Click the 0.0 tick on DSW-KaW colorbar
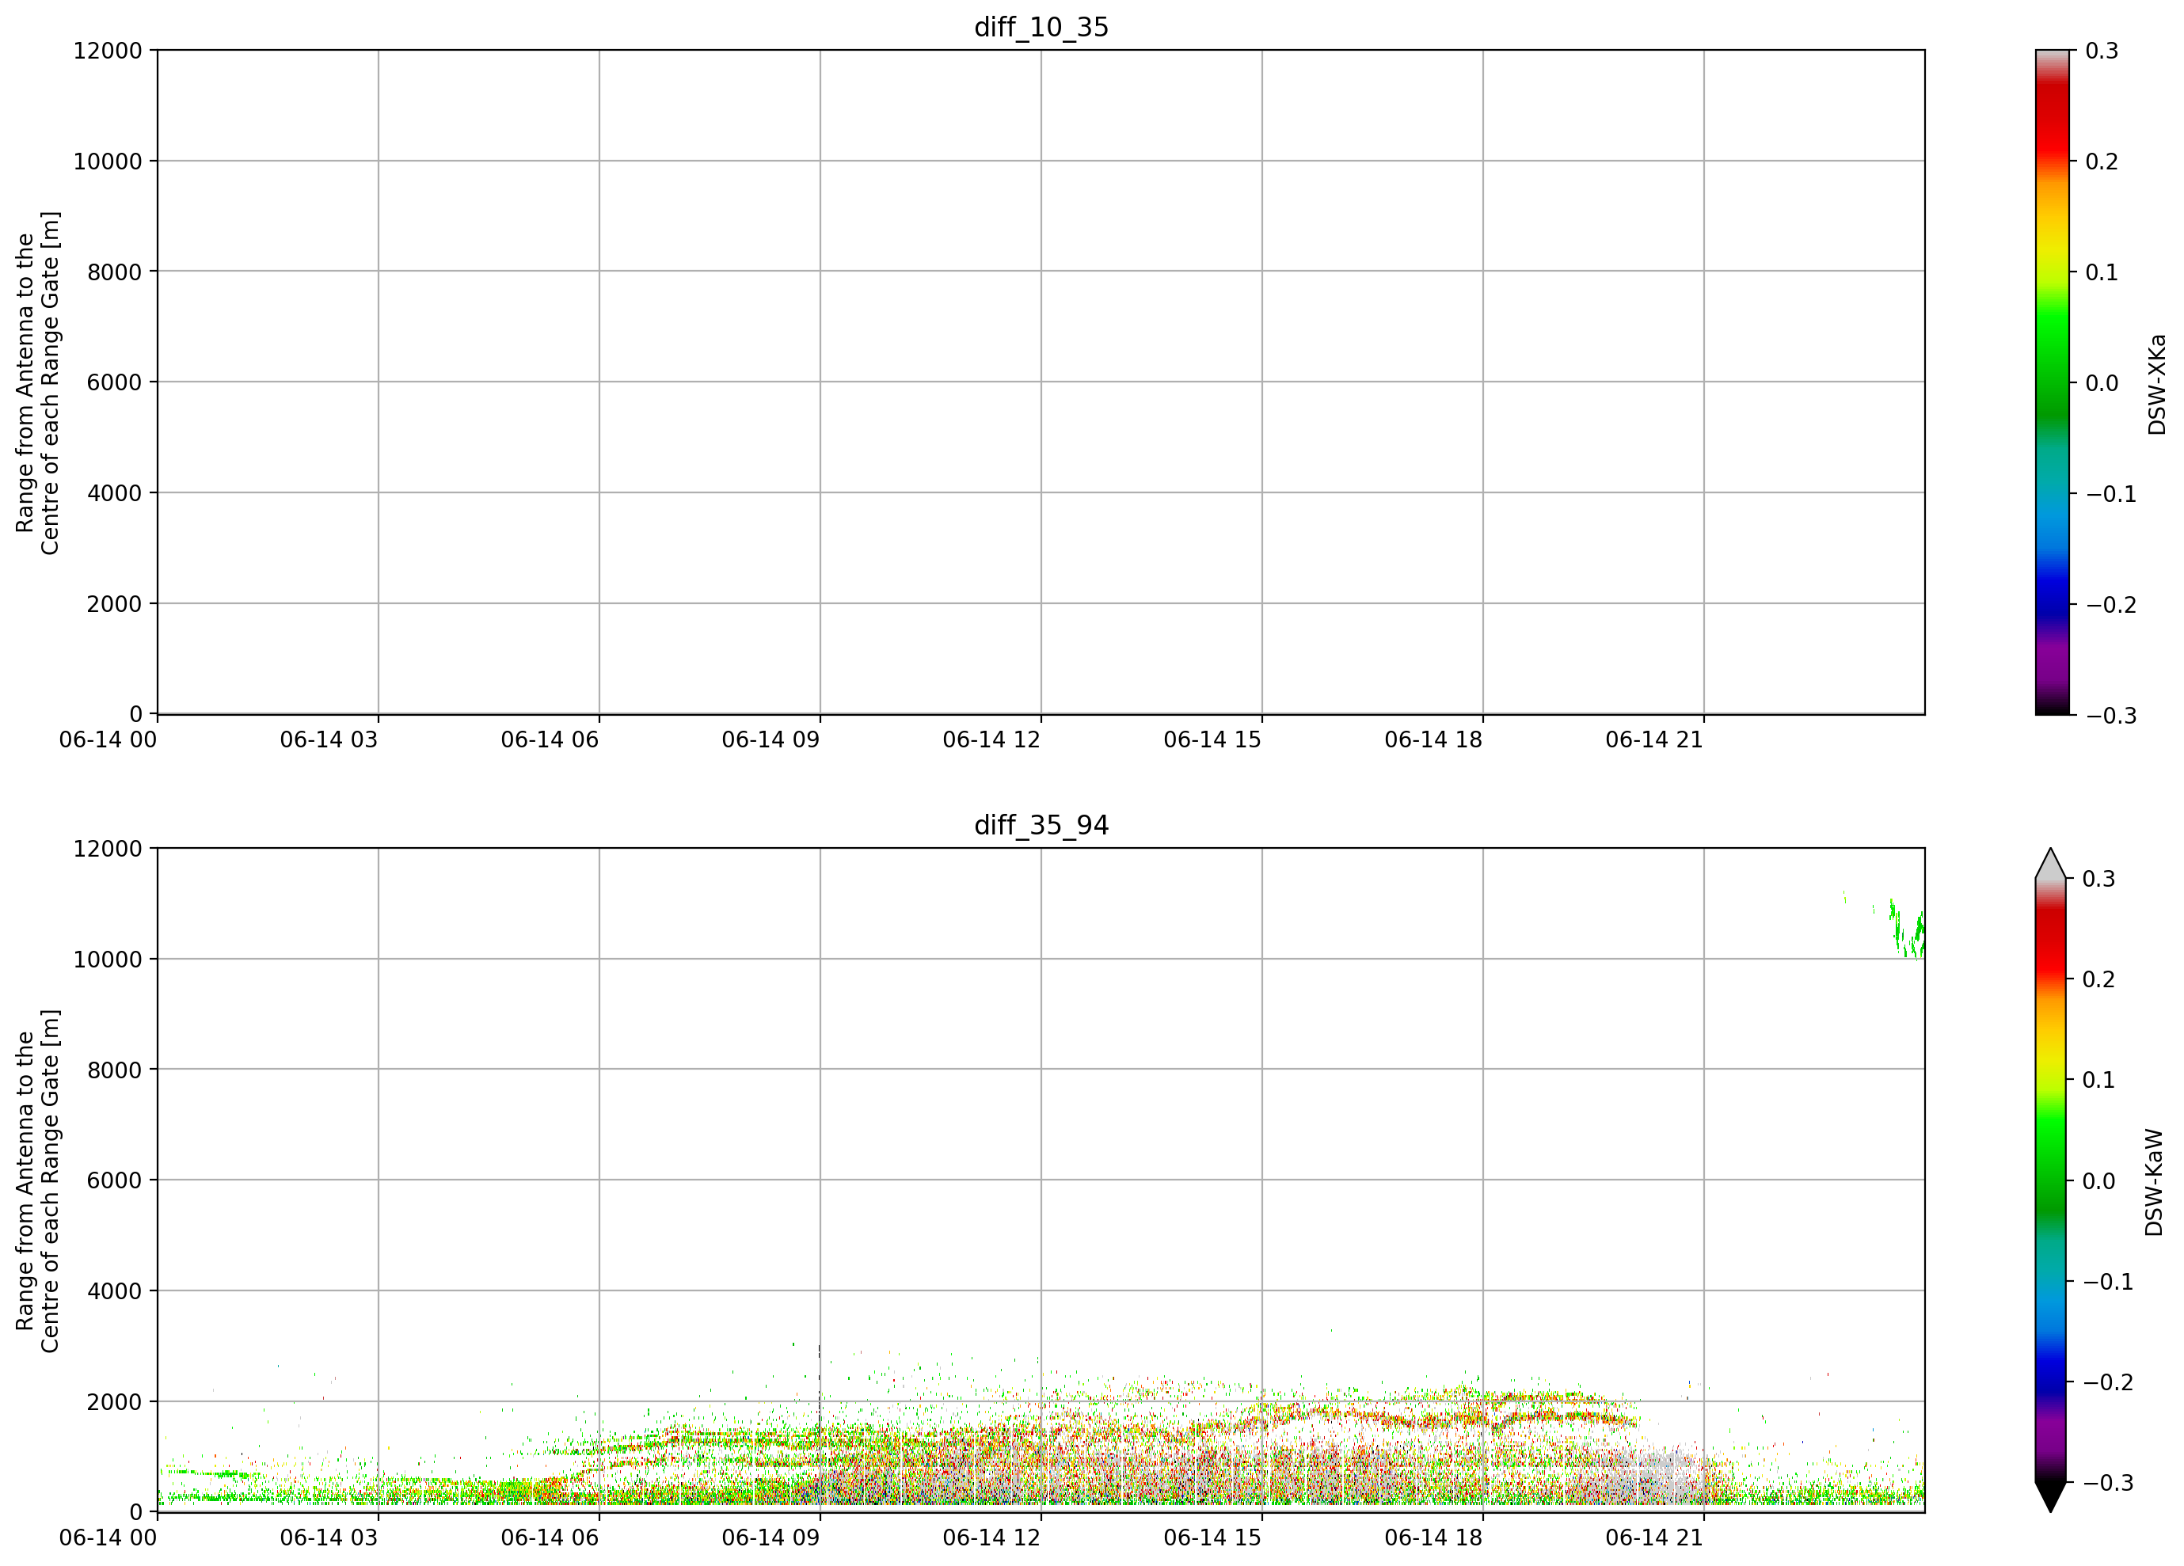2184x1566 pixels. (x=2099, y=1181)
